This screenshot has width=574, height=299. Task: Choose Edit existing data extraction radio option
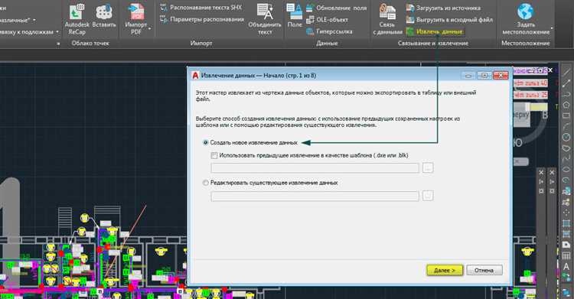[205, 183]
